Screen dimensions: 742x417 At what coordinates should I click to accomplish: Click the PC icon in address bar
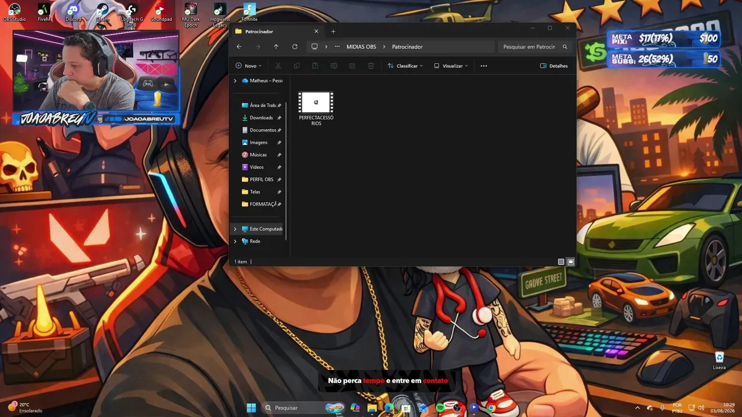point(315,47)
